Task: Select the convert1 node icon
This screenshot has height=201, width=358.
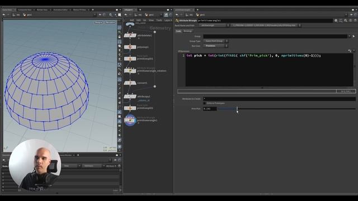Action: 130,83
